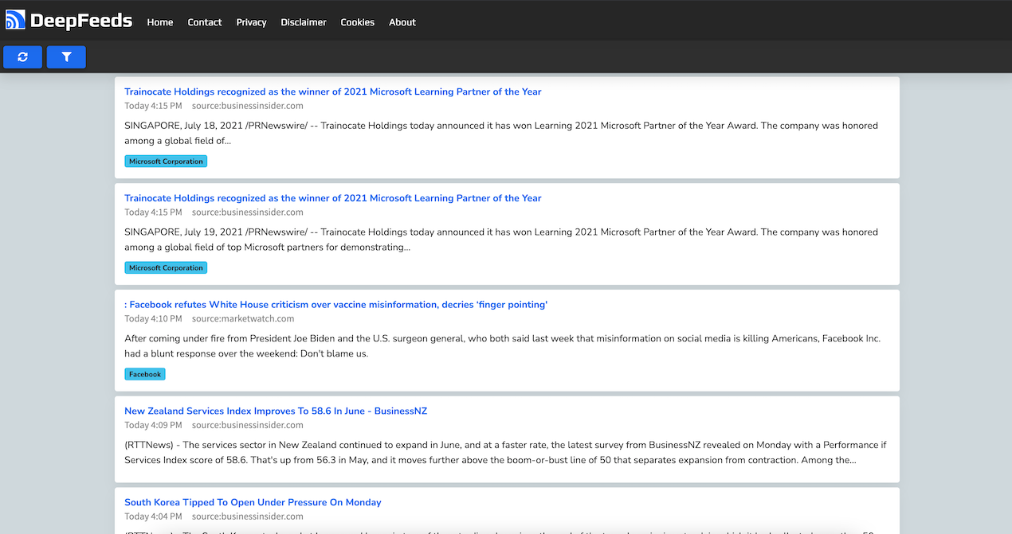1012x534 pixels.
Task: Click the Facebook tag badge
Action: click(x=145, y=374)
